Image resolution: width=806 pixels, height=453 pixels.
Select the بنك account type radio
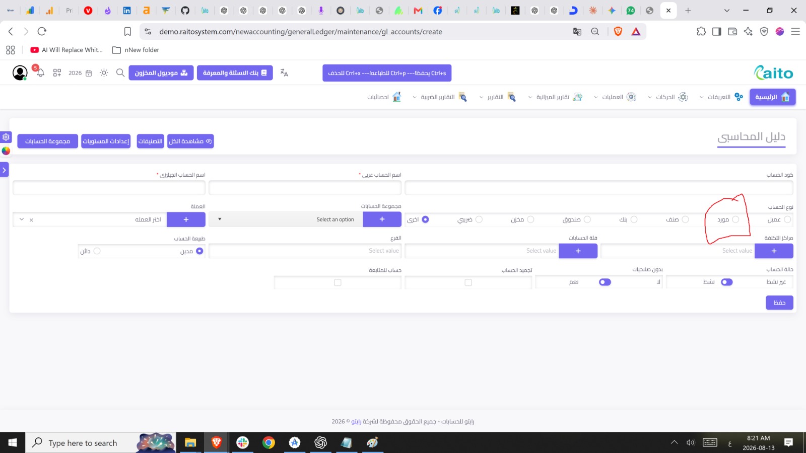coord(634,219)
